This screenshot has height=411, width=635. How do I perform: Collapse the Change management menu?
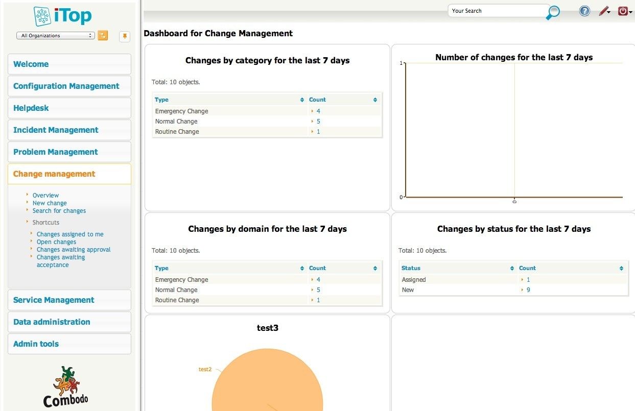pyautogui.click(x=69, y=174)
